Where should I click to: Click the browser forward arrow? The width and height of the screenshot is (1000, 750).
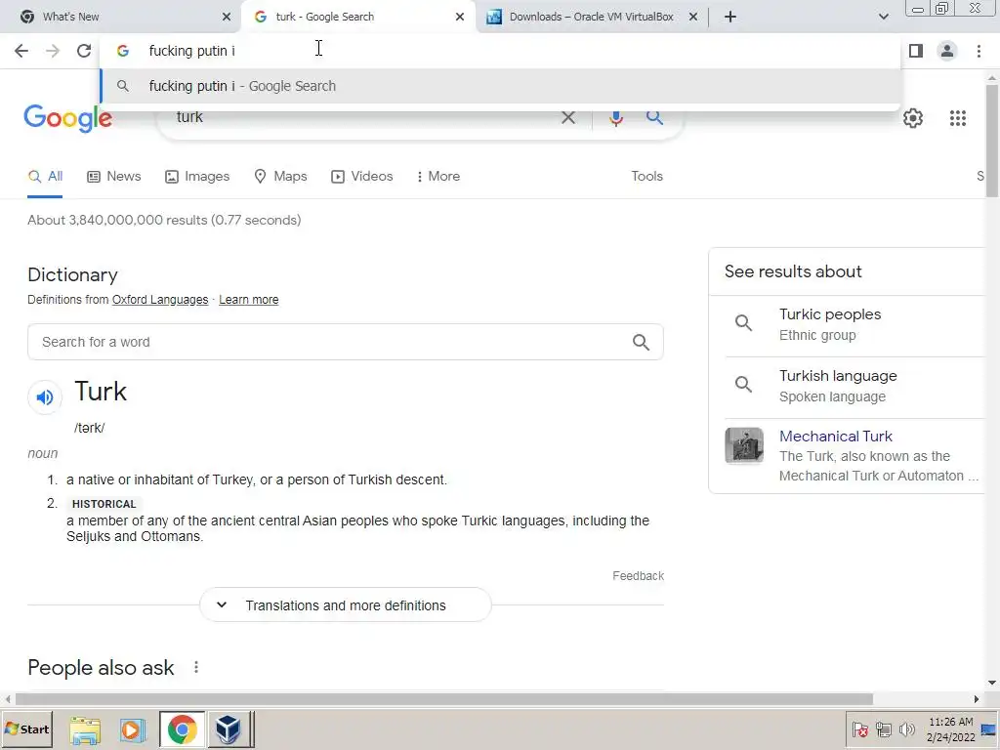tap(53, 51)
